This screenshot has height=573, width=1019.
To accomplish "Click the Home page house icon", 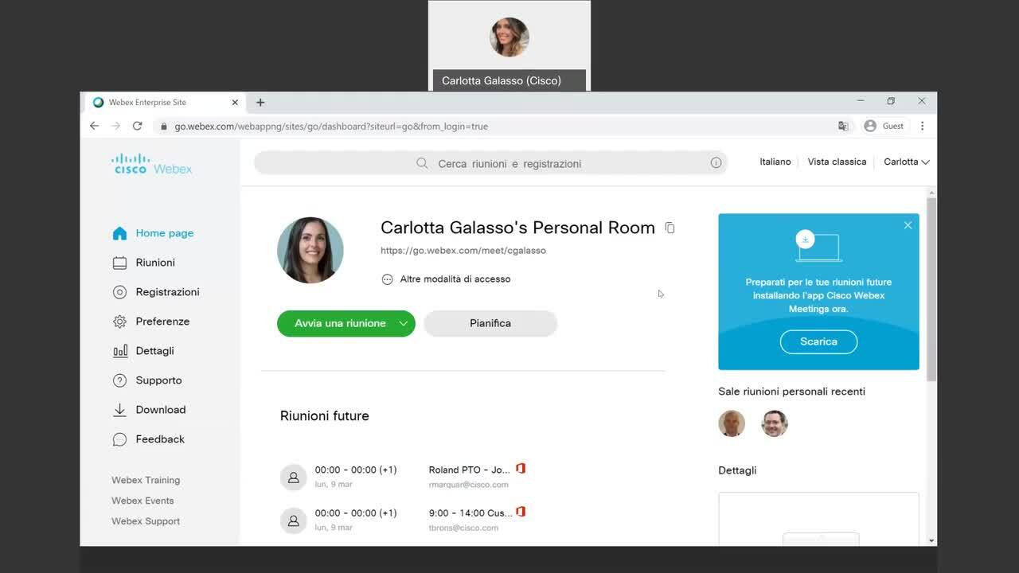I will [x=119, y=233].
